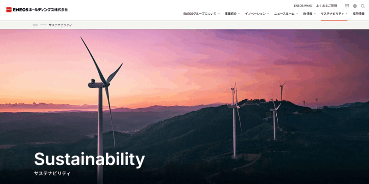The height and width of the screenshot is (184, 369).
Task: Expand イノベーション dropdown arrow
Action: point(268,14)
